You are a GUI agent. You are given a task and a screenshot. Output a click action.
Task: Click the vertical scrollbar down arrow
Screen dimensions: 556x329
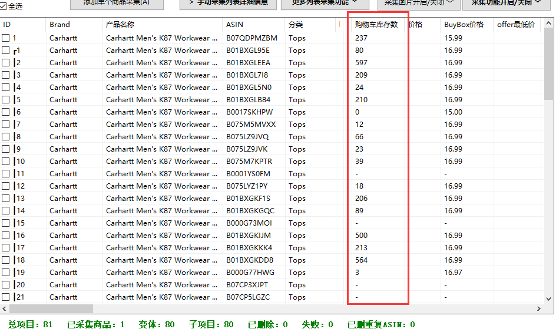pos(548,299)
